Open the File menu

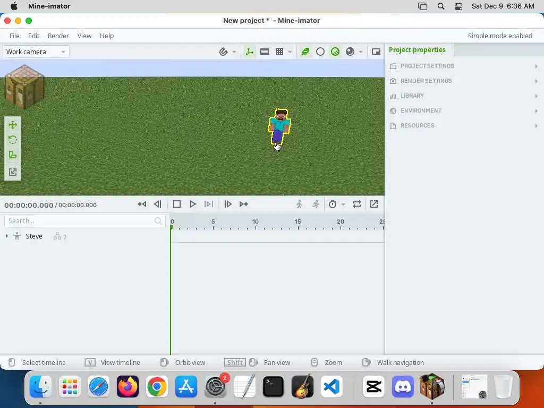(x=14, y=36)
